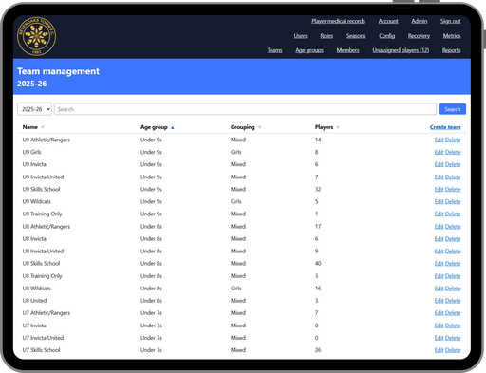Open the Create team link
This screenshot has height=373, width=486.
click(x=445, y=127)
